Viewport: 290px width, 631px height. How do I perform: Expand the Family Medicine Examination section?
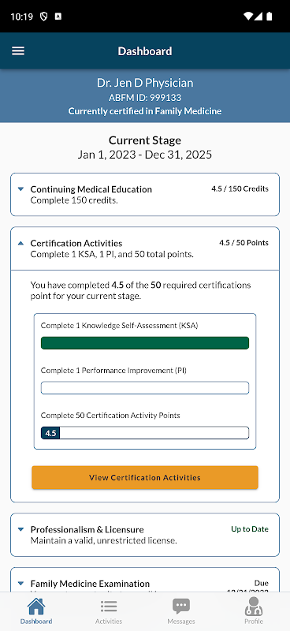(145, 584)
